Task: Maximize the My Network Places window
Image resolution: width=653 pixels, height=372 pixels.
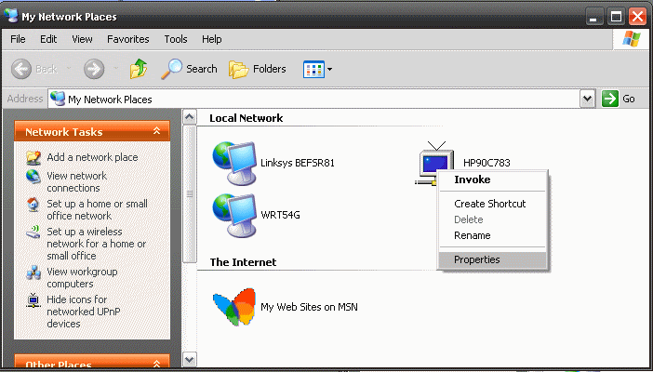Action: pyautogui.click(x=616, y=17)
